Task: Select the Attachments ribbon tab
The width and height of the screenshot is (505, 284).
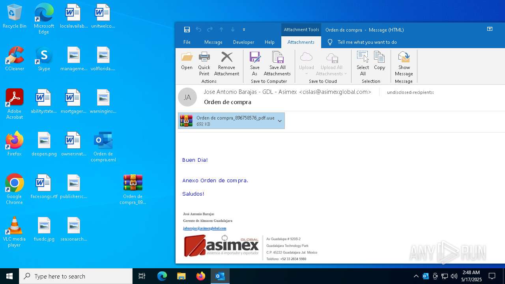Action: coord(301,42)
